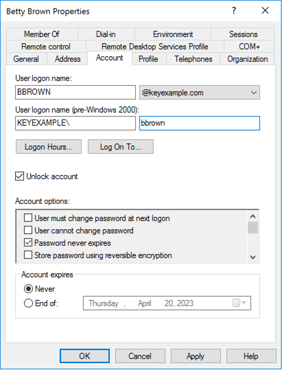Check User cannot change password
The image size is (282, 370).
(28, 231)
